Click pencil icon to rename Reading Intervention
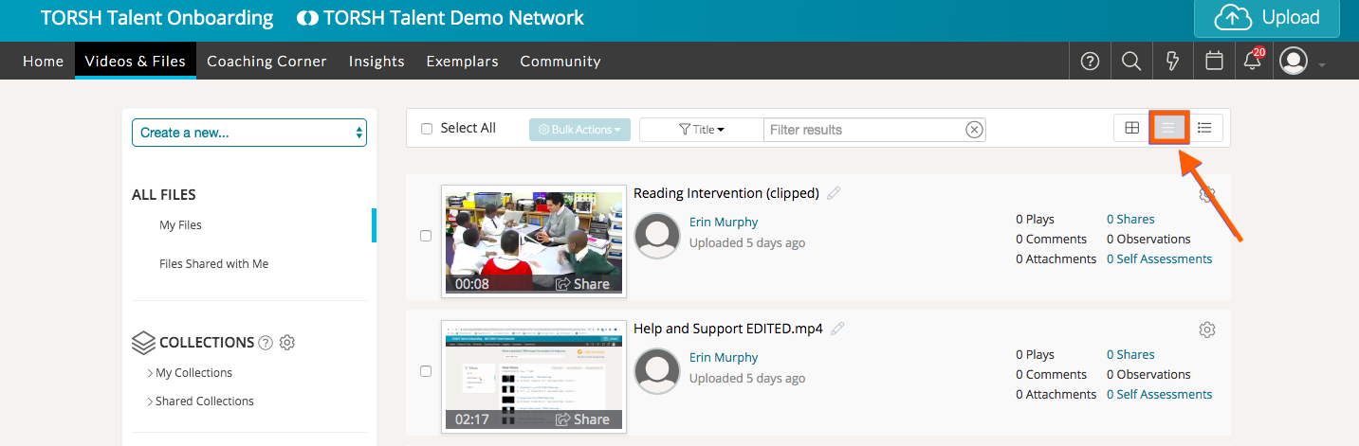 pos(834,193)
